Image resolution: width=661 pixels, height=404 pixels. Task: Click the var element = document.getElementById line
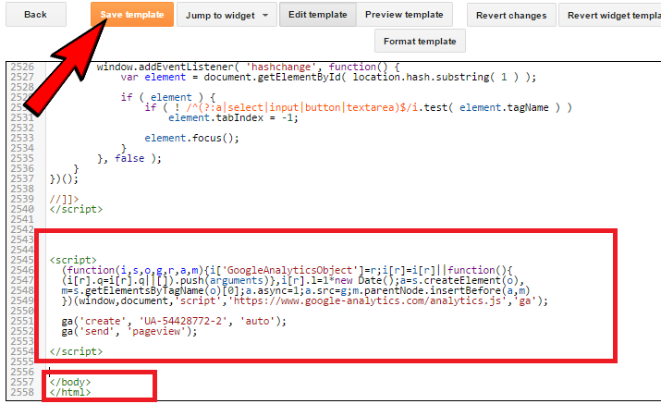[328, 77]
